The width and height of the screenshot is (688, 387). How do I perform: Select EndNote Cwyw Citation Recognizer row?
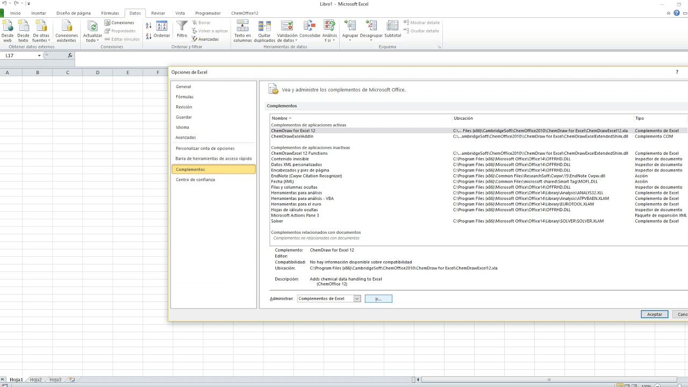[479, 176]
